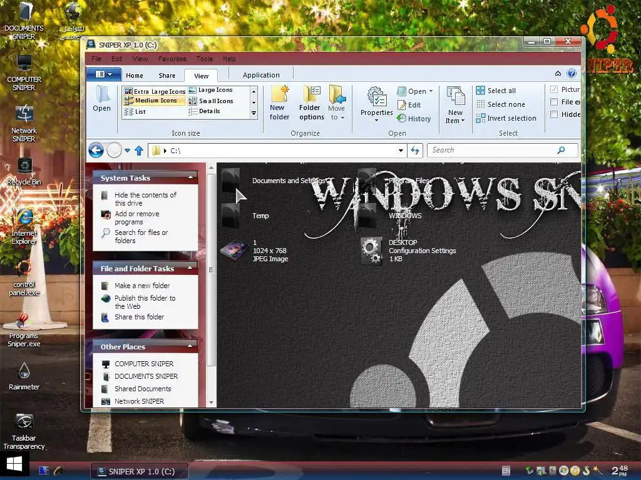Screen dimensions: 641x480
Task: Open the File menu
Action: pyautogui.click(x=96, y=59)
